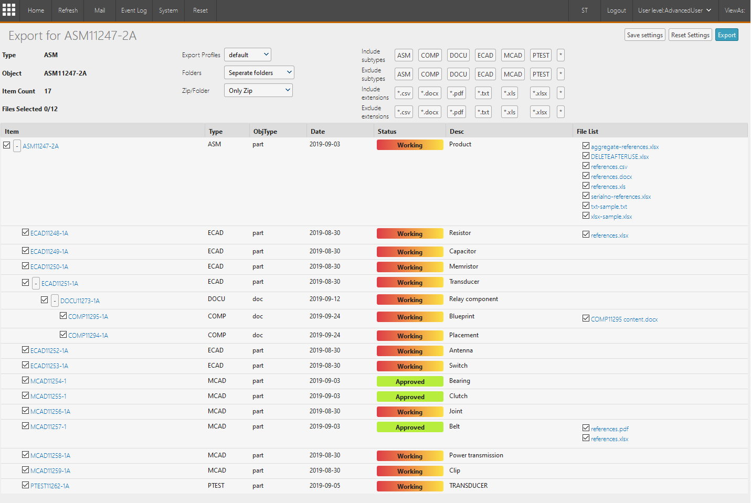Toggle *.xlsx in Exclude extensions
This screenshot has height=503, width=751.
540,112
